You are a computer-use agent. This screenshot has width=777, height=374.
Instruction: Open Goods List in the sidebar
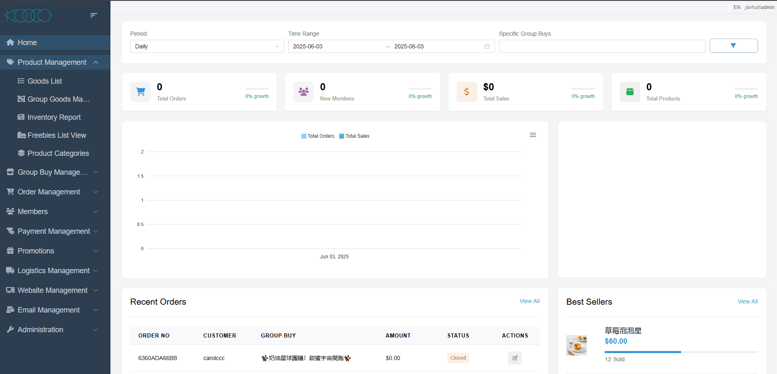44,81
